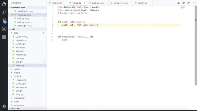197x111 pixels.
Task: Open the Extensions view
Action: coord(4,37)
